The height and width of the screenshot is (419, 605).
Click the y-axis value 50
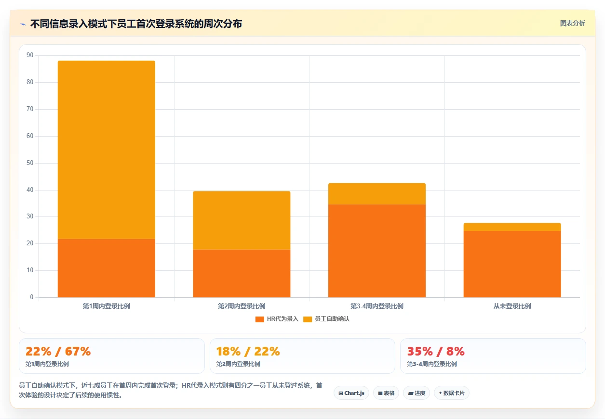click(30, 163)
